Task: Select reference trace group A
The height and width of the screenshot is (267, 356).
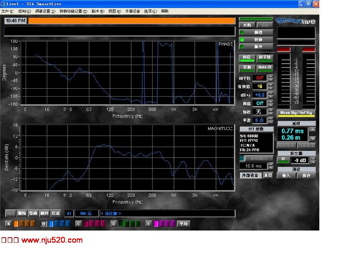Action: [8, 224]
